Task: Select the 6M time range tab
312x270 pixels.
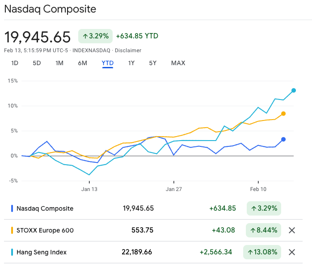Action: 82,63
